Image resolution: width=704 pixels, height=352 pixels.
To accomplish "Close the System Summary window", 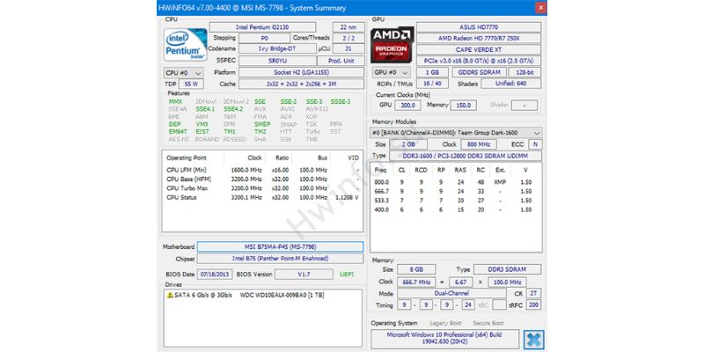I will 541,8.
